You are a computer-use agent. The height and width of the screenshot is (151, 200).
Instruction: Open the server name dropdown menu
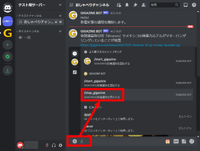click(60, 5)
